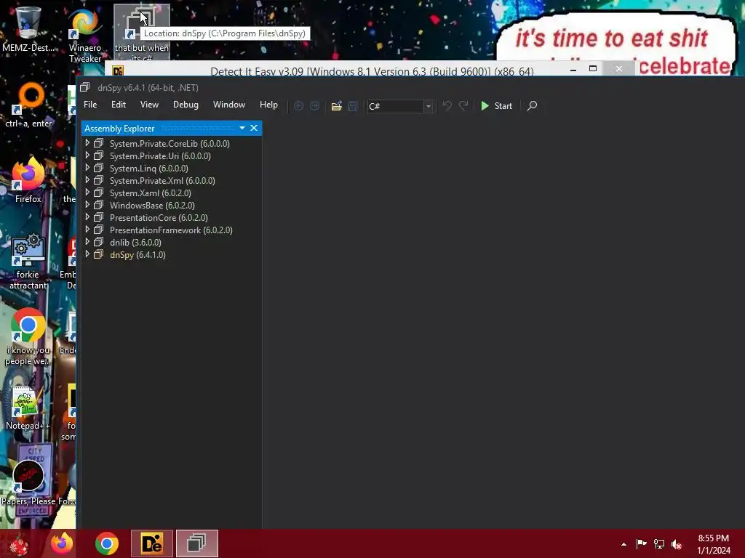
Task: Open search with the magnifier icon
Action: click(532, 105)
